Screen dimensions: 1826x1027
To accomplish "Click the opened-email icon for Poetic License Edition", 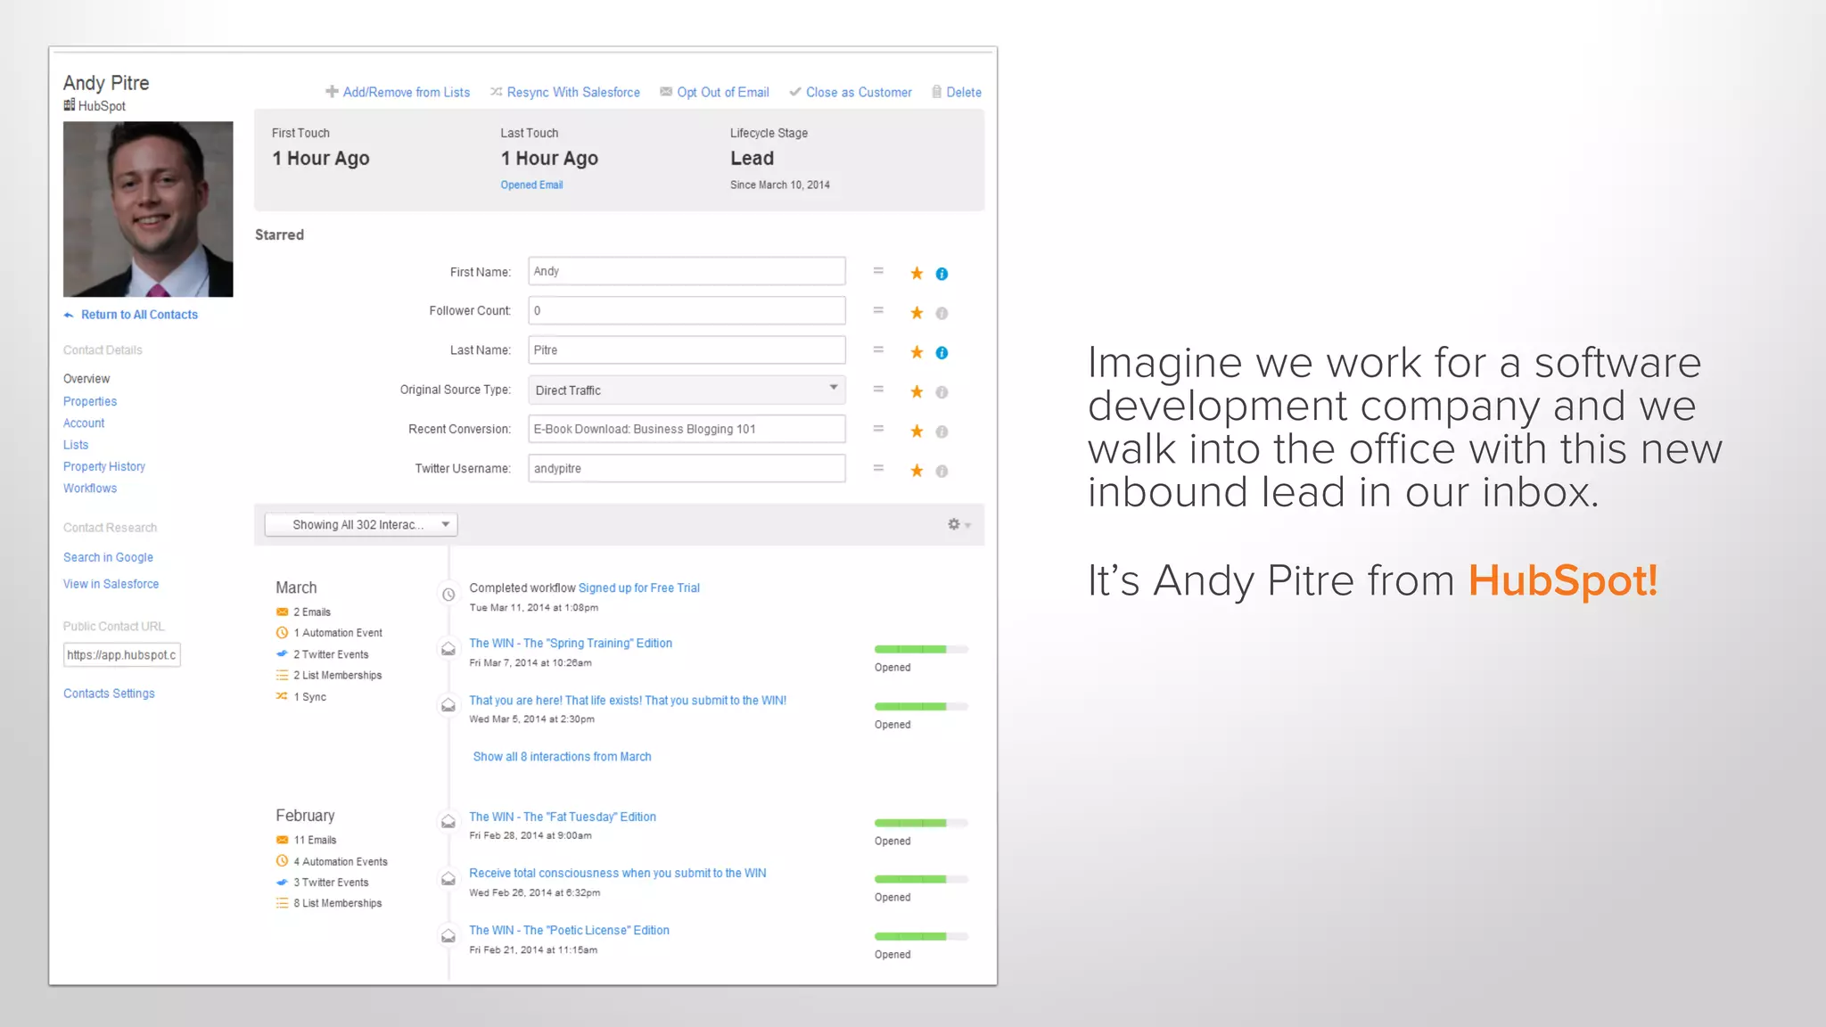I will (x=448, y=936).
